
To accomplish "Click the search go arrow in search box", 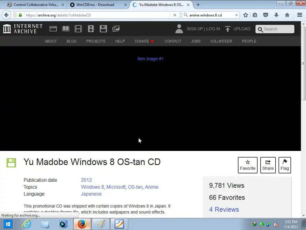I will click(236, 15).
